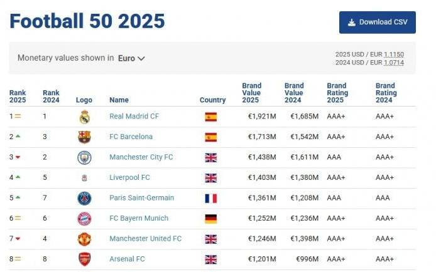
Task: Open the FC Barcelona name link
Action: [x=131, y=137]
